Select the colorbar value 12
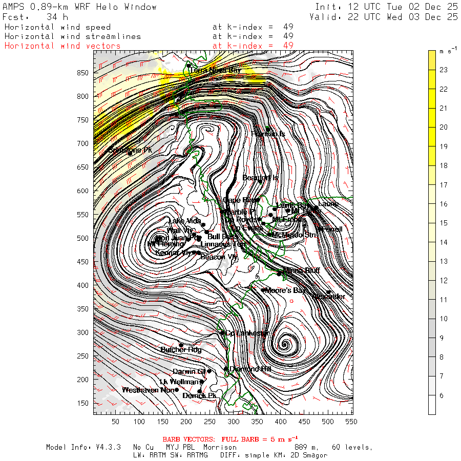The width and height of the screenshot is (461, 461). click(444, 281)
